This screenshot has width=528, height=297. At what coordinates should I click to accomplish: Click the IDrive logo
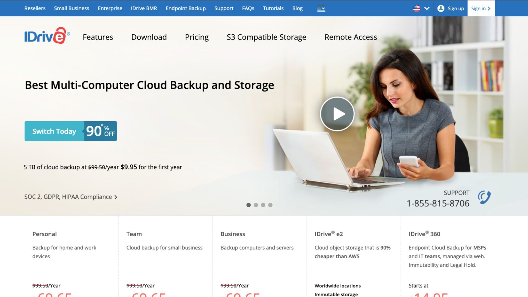click(47, 35)
